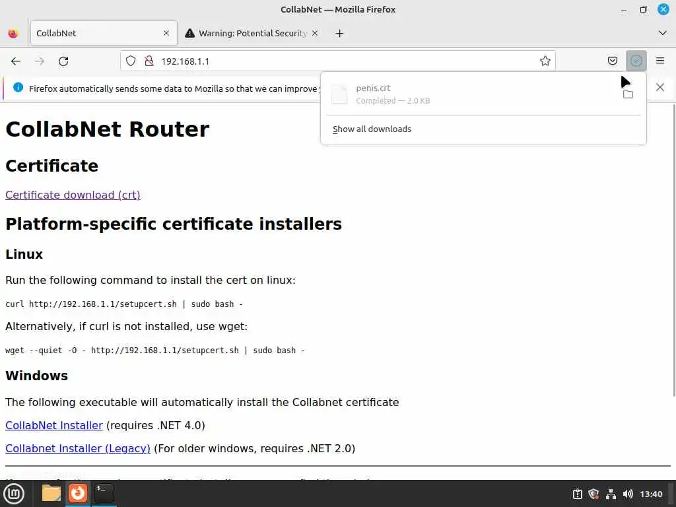The height and width of the screenshot is (507, 676).
Task: Reload the current page
Action: pyautogui.click(x=63, y=61)
